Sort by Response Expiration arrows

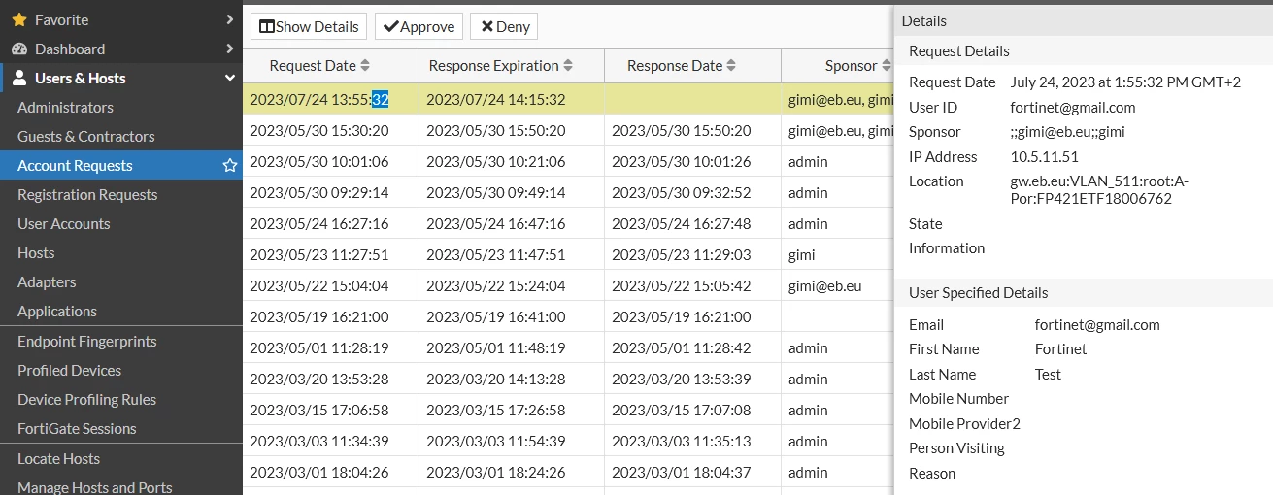568,66
